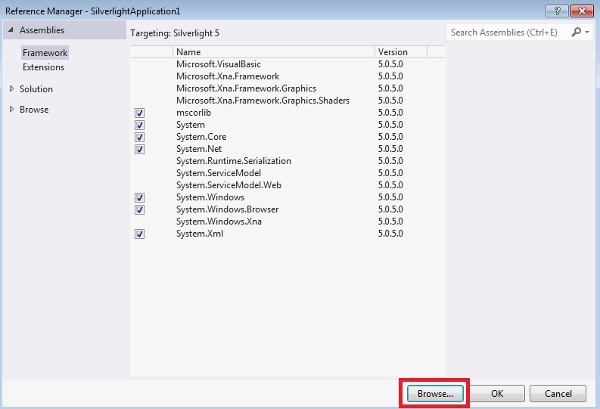This screenshot has height=409, width=600.
Task: Select the Extensions category
Action: pyautogui.click(x=43, y=67)
